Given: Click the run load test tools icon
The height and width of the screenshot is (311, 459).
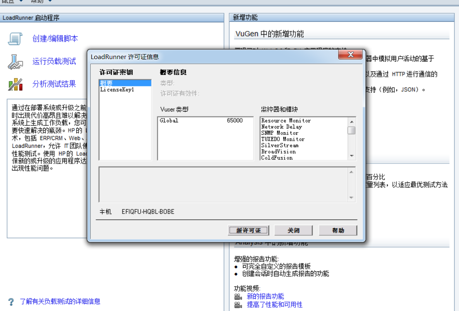Looking at the screenshot, I should tap(15, 62).
